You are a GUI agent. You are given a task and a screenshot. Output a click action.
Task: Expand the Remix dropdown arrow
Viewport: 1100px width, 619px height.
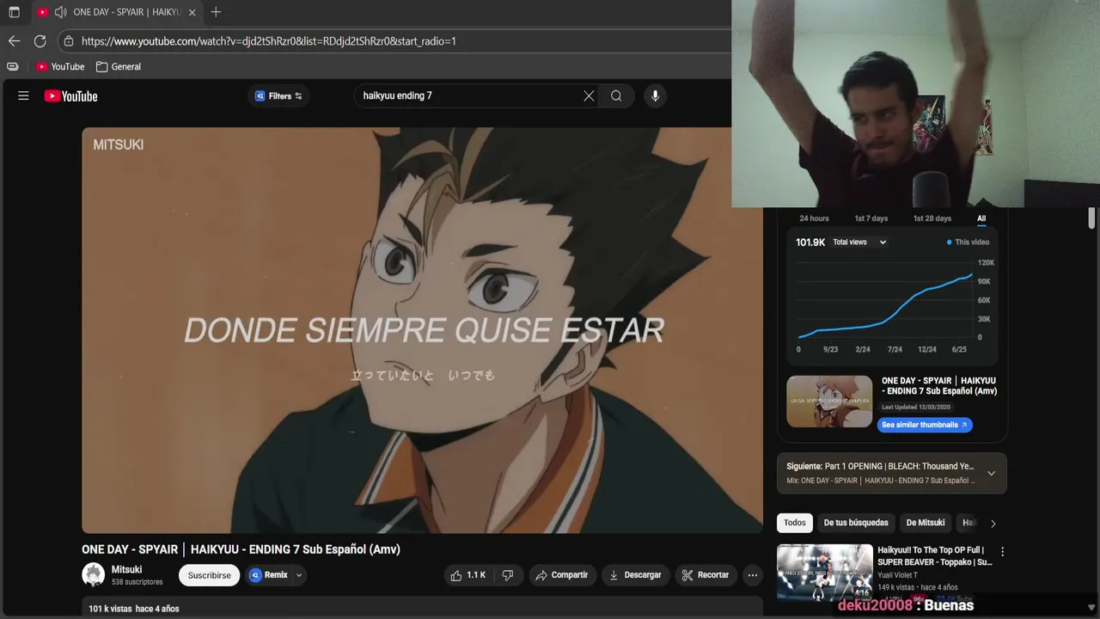tap(299, 575)
